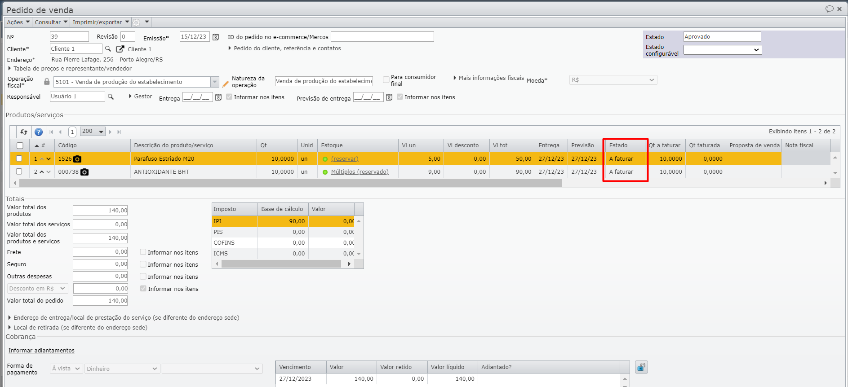Open the Estado configurável dropdown

pyautogui.click(x=722, y=50)
